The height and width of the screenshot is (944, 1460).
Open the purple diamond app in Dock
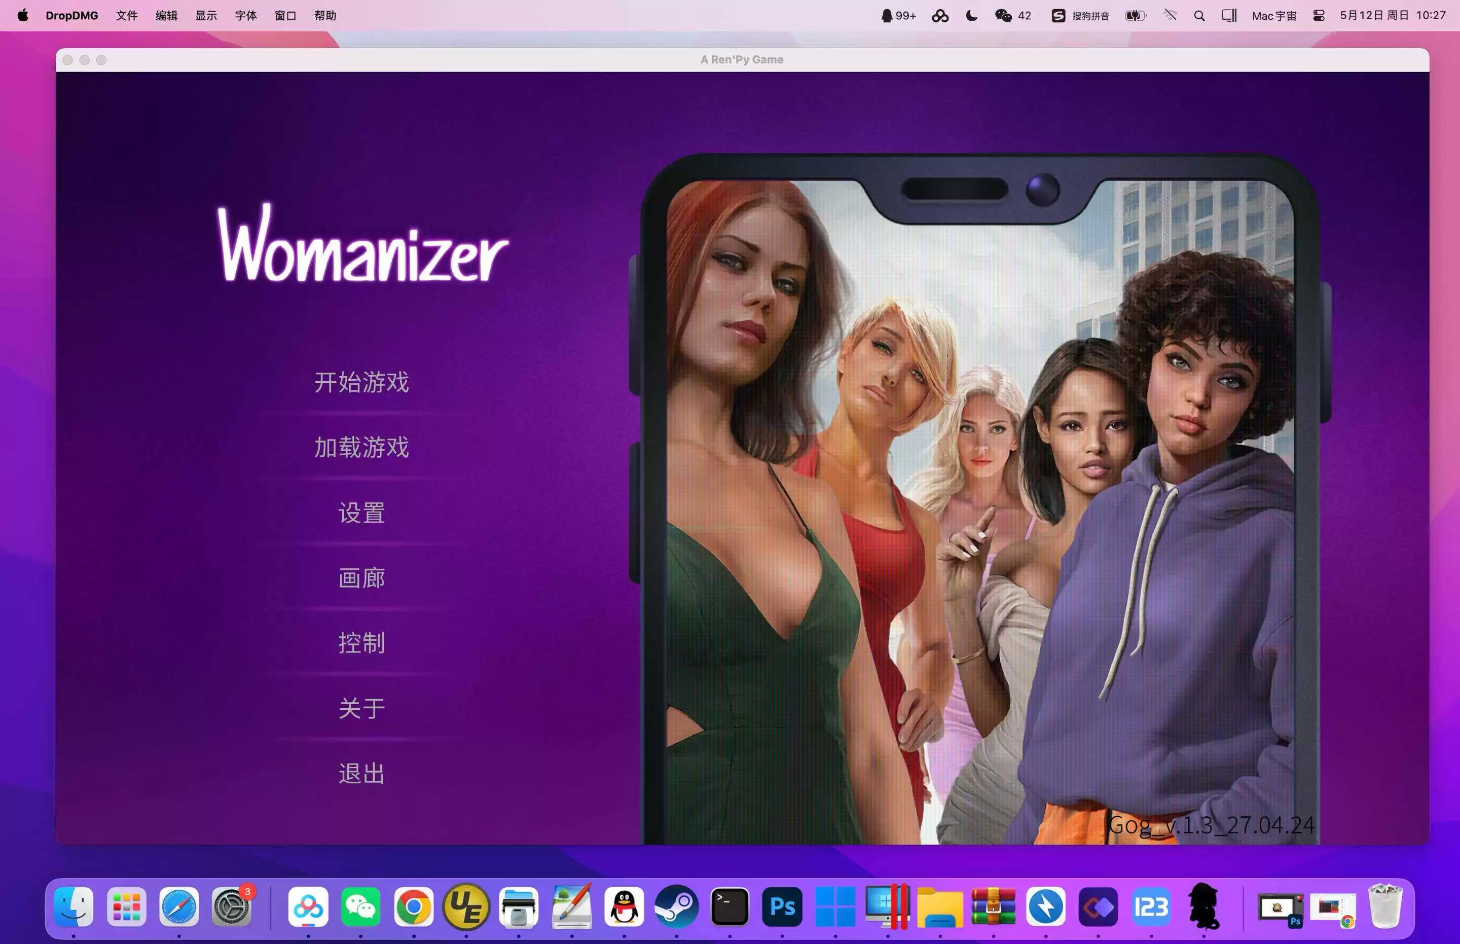coord(1099,906)
